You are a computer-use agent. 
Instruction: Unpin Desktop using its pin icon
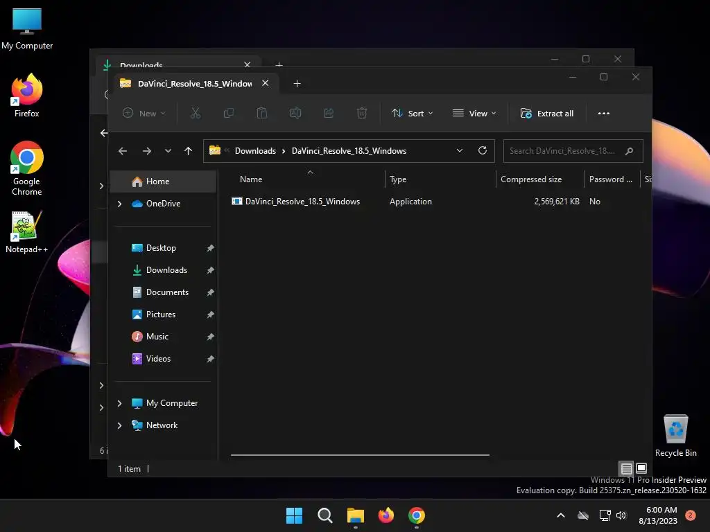tap(210, 248)
